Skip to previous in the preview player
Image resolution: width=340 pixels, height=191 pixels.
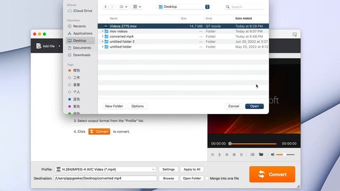tap(212, 154)
